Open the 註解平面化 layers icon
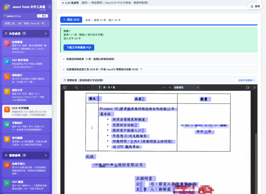 click(x=7, y=165)
